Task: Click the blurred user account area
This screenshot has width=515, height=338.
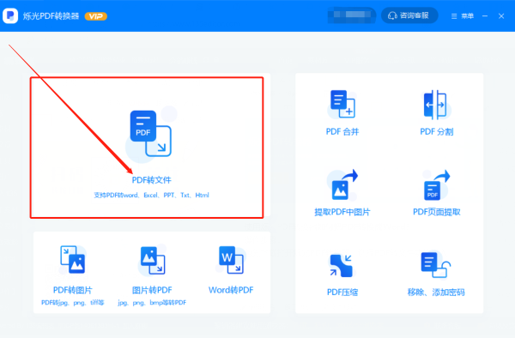Action: click(351, 15)
